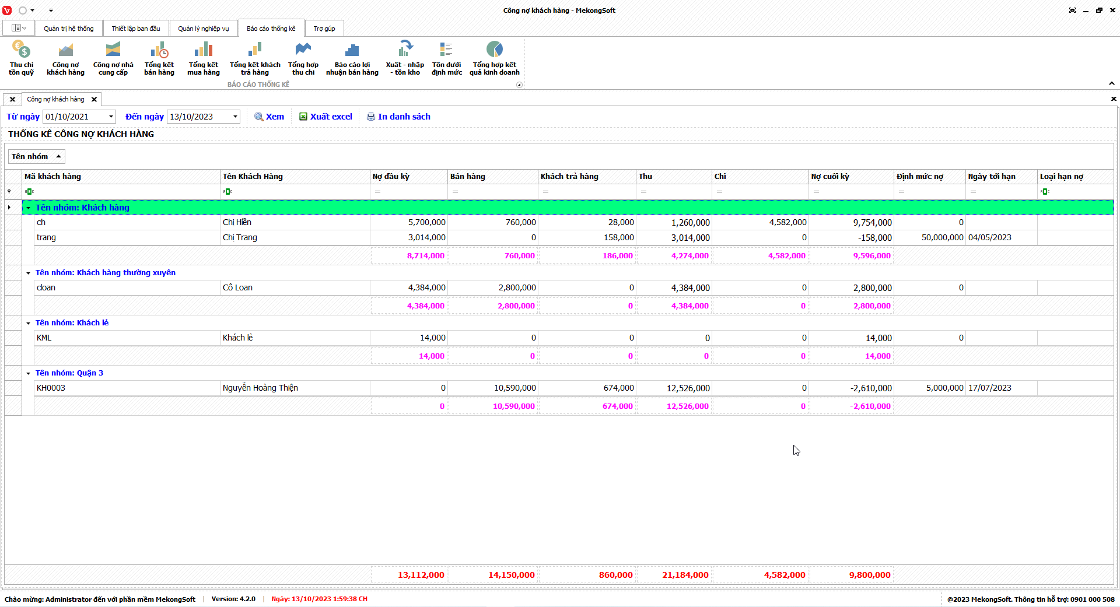Export list with Xuất excel
The image size is (1120, 607).
coord(325,117)
